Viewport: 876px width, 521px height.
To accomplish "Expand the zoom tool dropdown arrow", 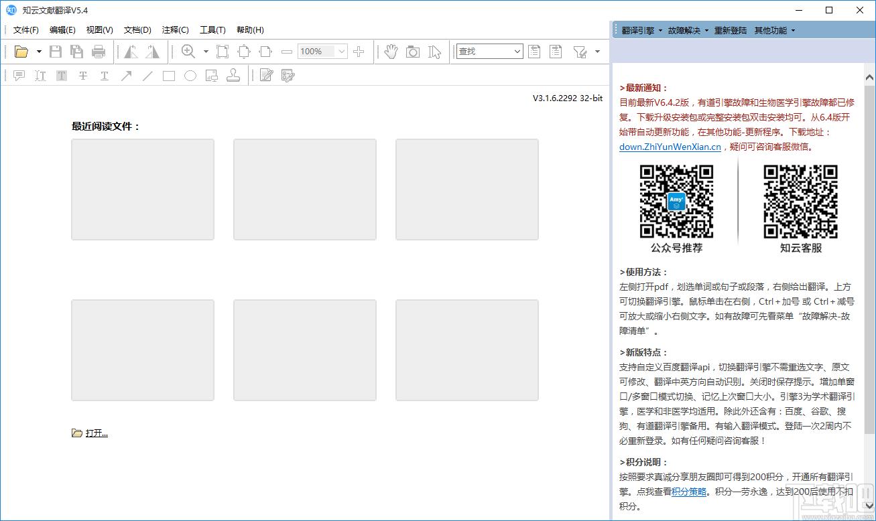I will click(206, 52).
